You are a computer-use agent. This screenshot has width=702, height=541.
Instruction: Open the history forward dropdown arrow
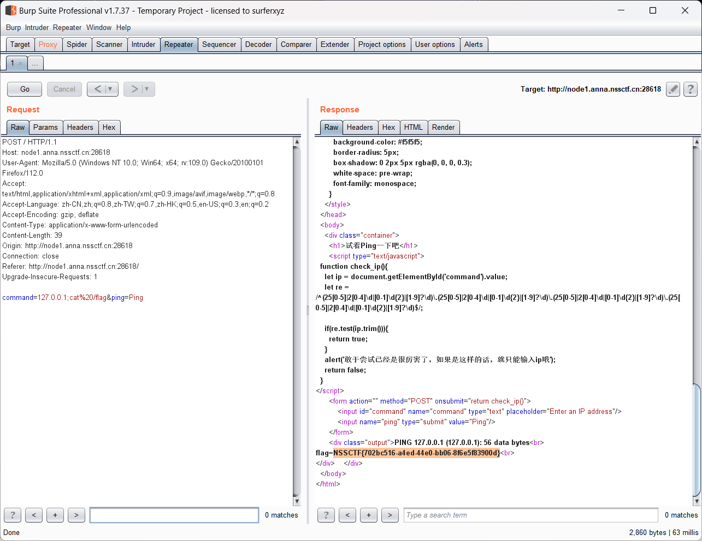click(x=148, y=89)
